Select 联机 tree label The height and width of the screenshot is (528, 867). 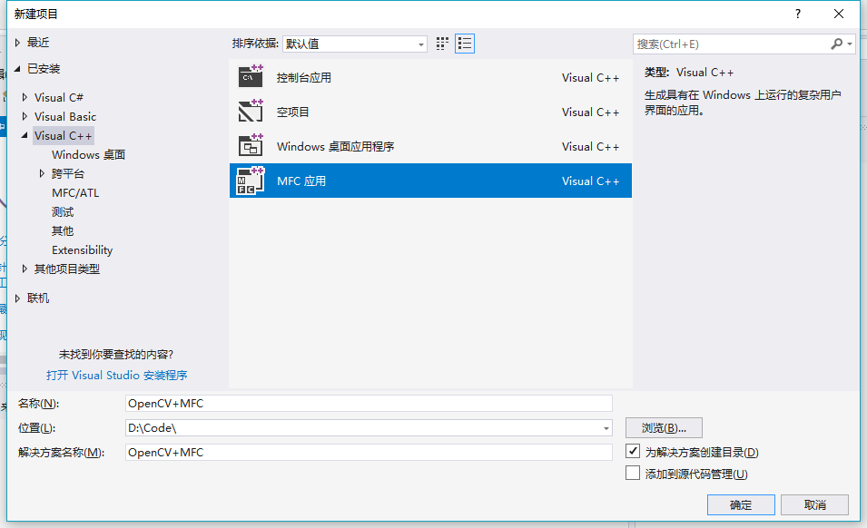pos(37,298)
